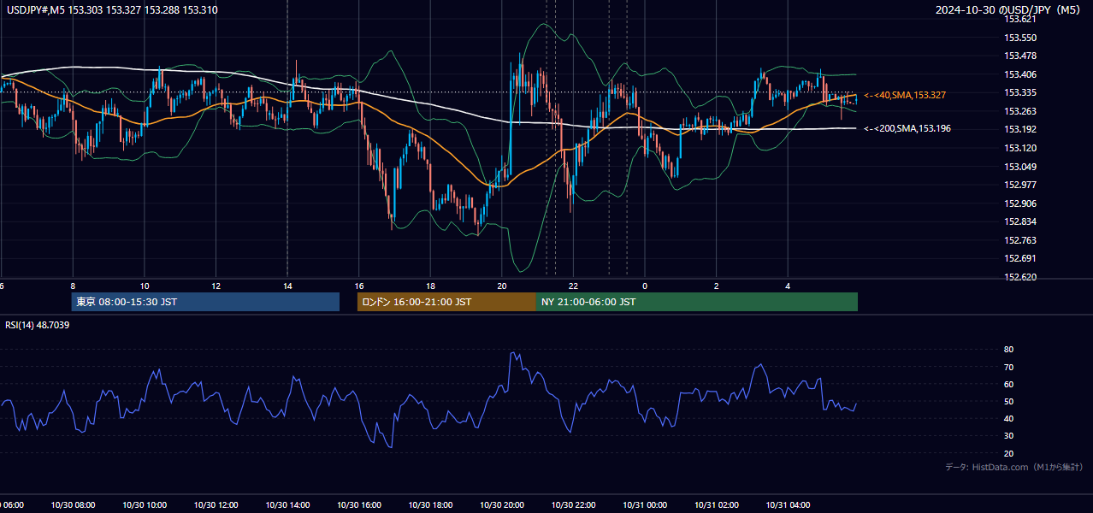This screenshot has height=513, width=1093.
Task: Click RSI axis level 40
Action: pos(1008,418)
